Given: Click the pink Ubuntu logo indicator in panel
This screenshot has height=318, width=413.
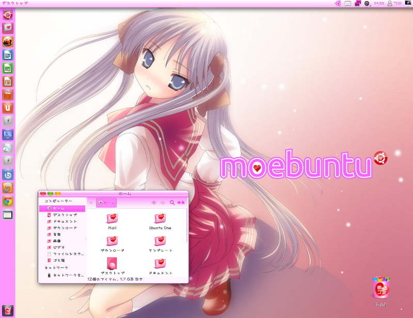Looking at the screenshot, I should [x=338, y=4].
